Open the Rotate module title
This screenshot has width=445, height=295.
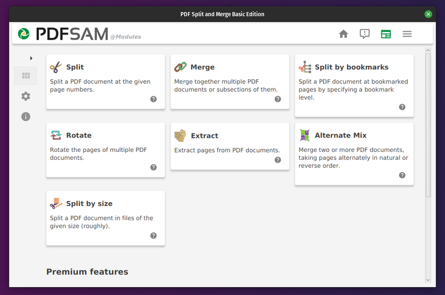79,135
